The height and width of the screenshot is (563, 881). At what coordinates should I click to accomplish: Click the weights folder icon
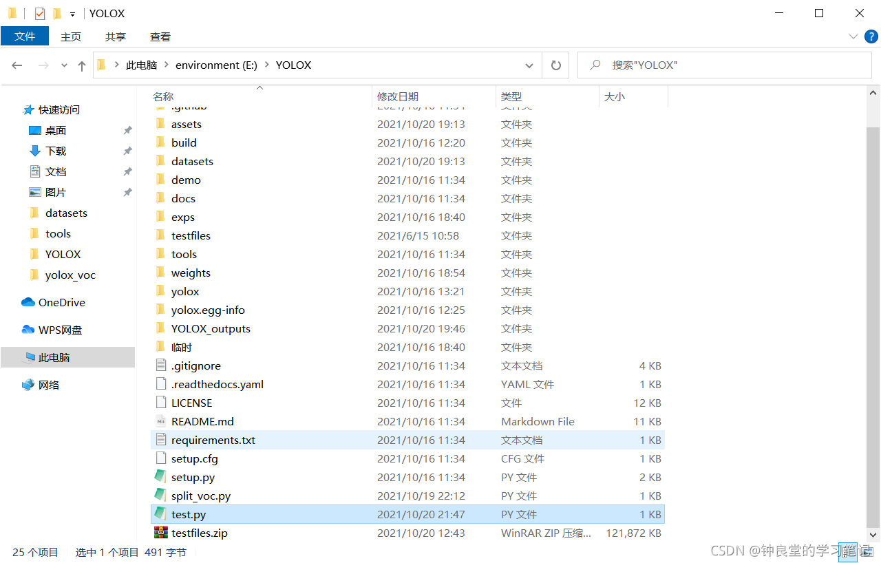pos(160,273)
